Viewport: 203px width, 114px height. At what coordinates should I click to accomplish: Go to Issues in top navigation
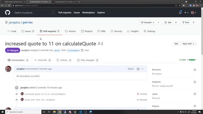point(77,13)
